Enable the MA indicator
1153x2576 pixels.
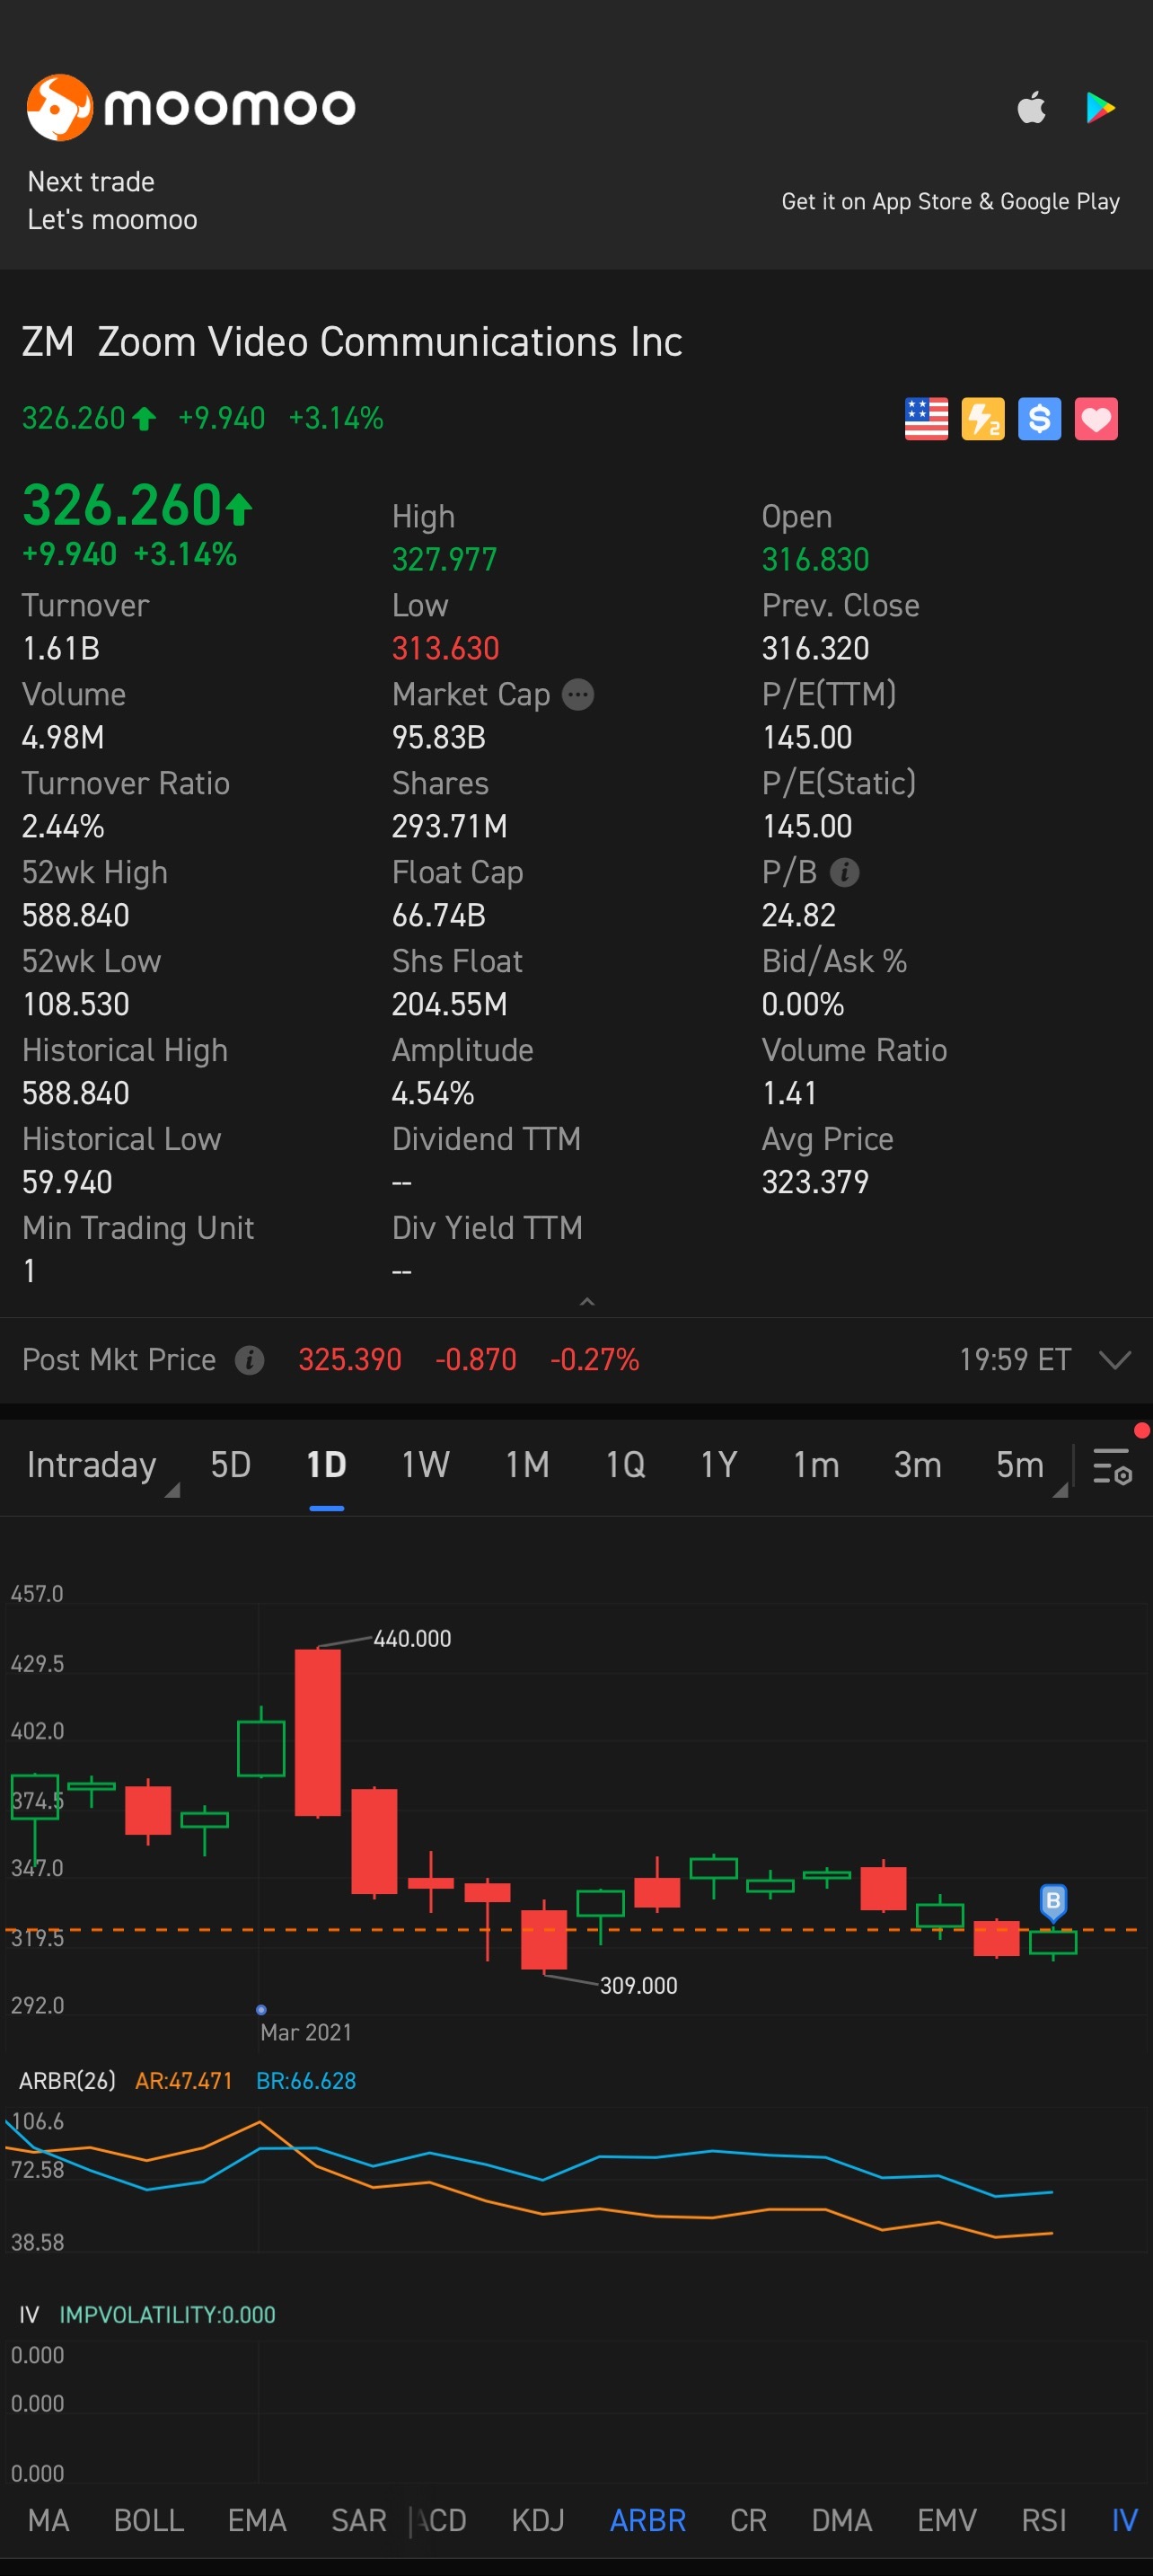tap(48, 2520)
